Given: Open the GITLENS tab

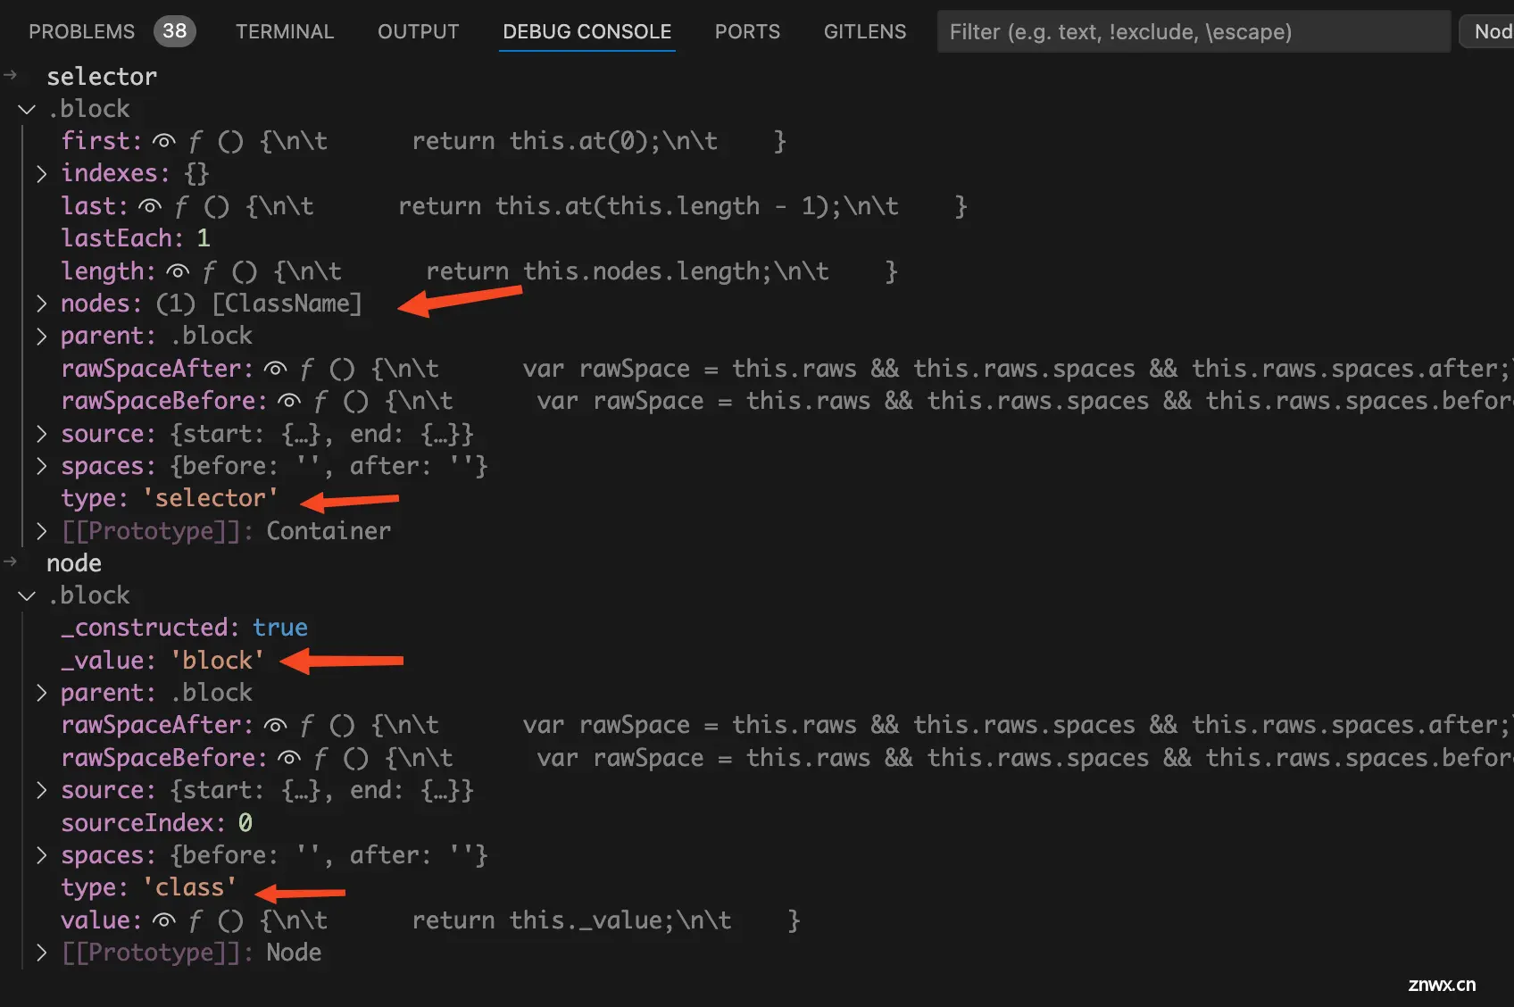Looking at the screenshot, I should (x=864, y=31).
